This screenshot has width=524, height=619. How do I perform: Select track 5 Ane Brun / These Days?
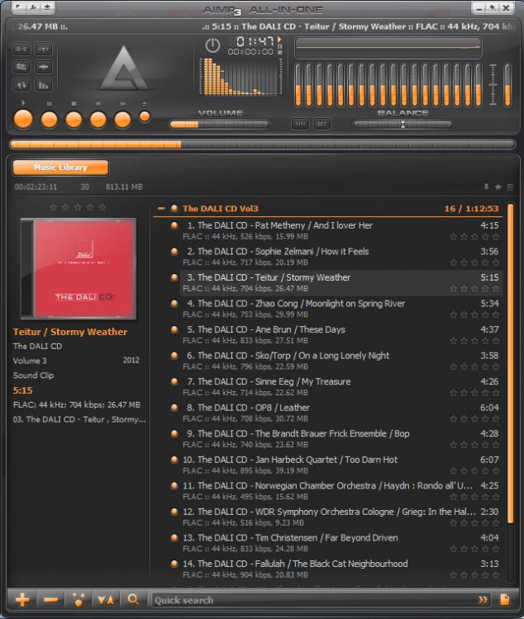click(271, 329)
